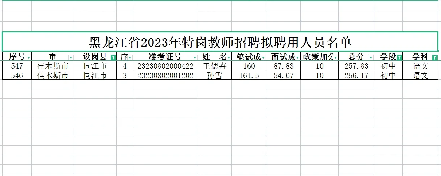The width and height of the screenshot is (441, 176).
Task: Select 语文 cell in row 王偲卉
Action: 420,66
